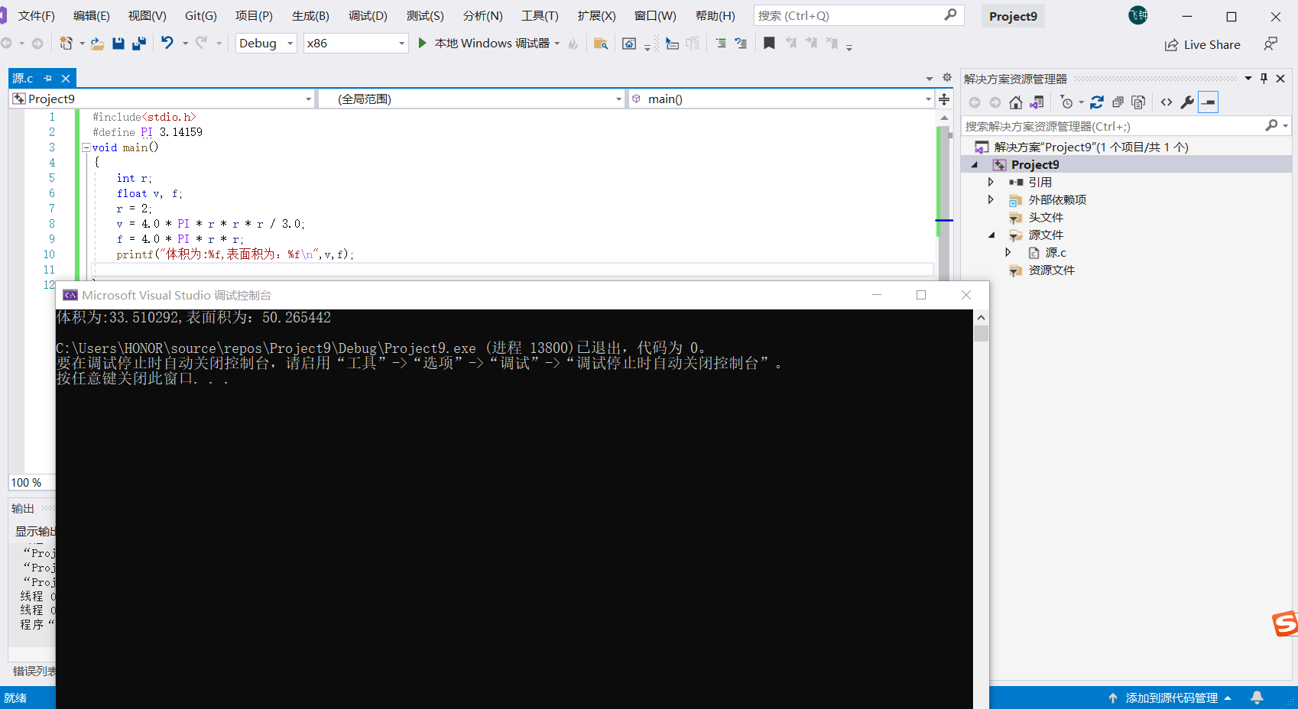The height and width of the screenshot is (709, 1298).
Task: Collapse the Project9 project node
Action: (x=975, y=165)
